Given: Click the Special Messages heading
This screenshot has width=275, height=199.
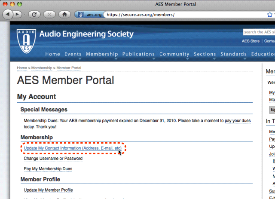Looking at the screenshot, I should click(44, 110).
